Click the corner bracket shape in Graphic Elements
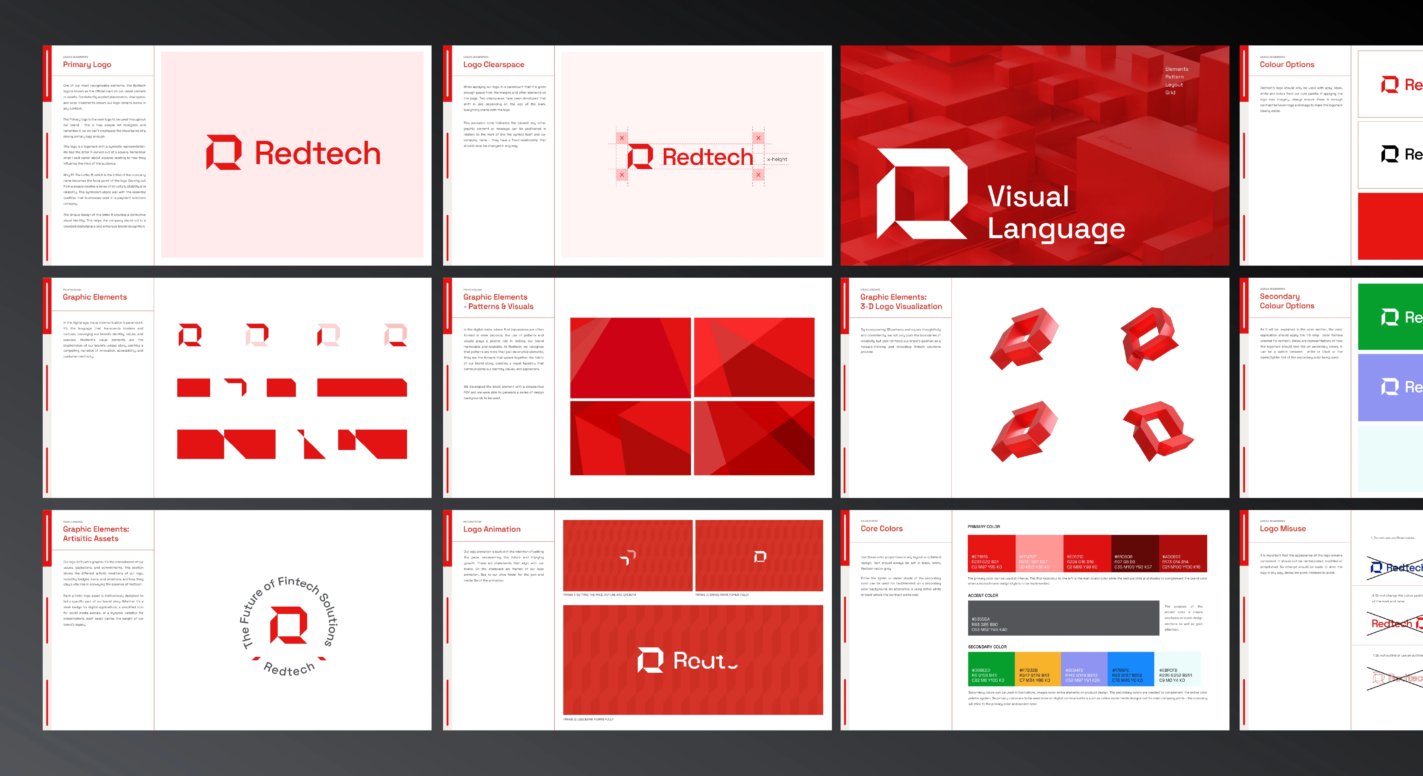The width and height of the screenshot is (1423, 776). tap(236, 387)
